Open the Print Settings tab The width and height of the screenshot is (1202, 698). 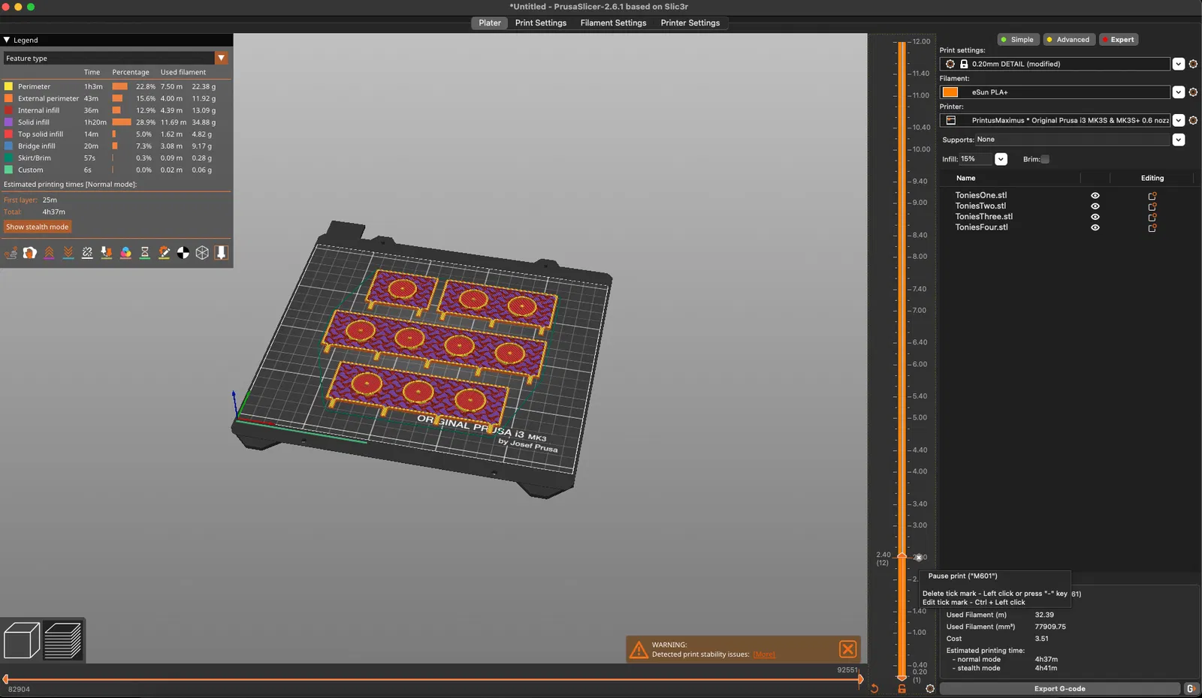pos(541,23)
